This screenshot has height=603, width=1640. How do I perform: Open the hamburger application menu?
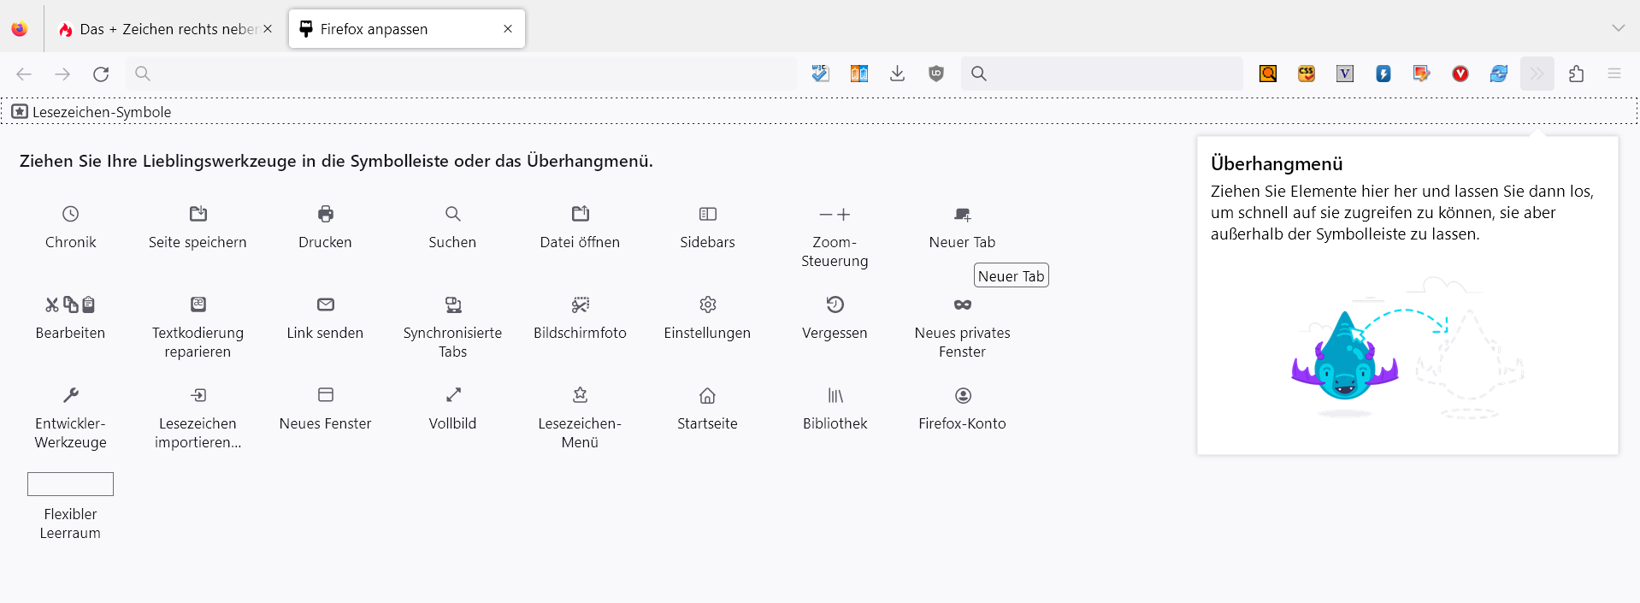1613,74
